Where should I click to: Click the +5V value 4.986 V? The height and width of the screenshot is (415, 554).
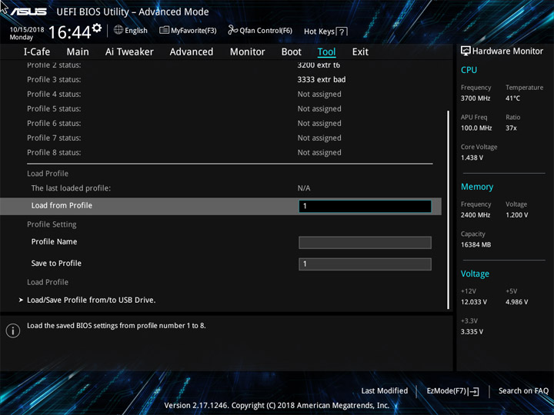click(517, 302)
